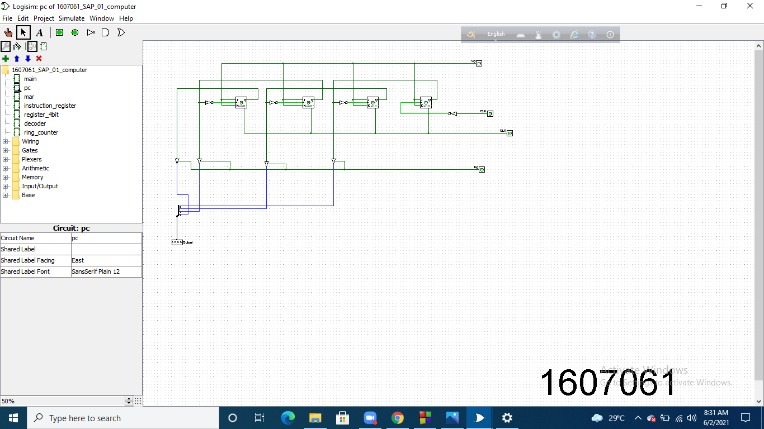Open the Project menu

click(44, 18)
